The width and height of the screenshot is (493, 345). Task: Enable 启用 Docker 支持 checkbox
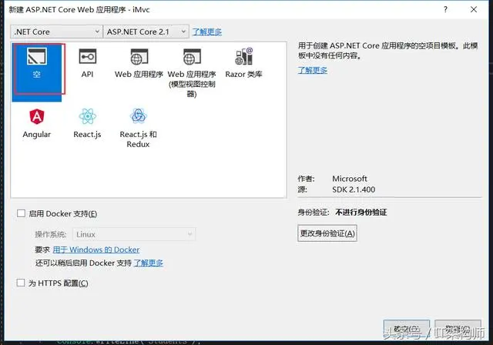click(21, 213)
